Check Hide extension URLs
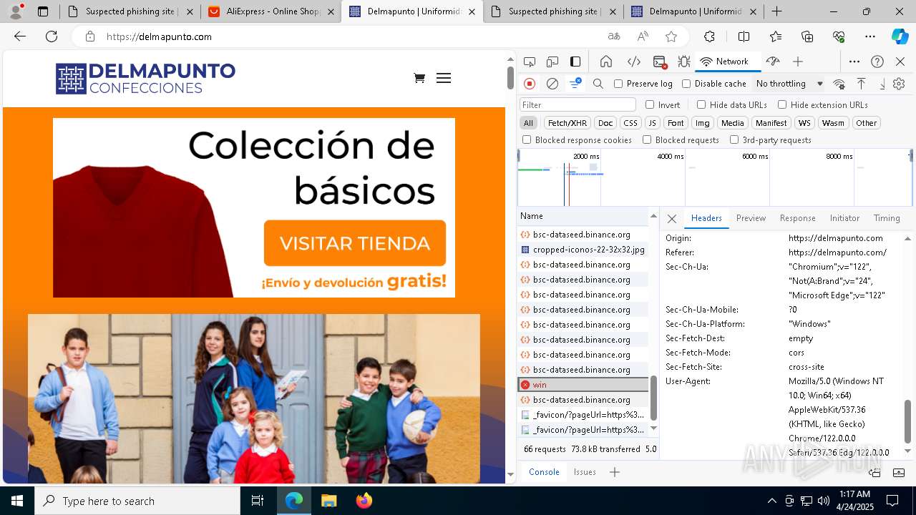 pyautogui.click(x=782, y=104)
